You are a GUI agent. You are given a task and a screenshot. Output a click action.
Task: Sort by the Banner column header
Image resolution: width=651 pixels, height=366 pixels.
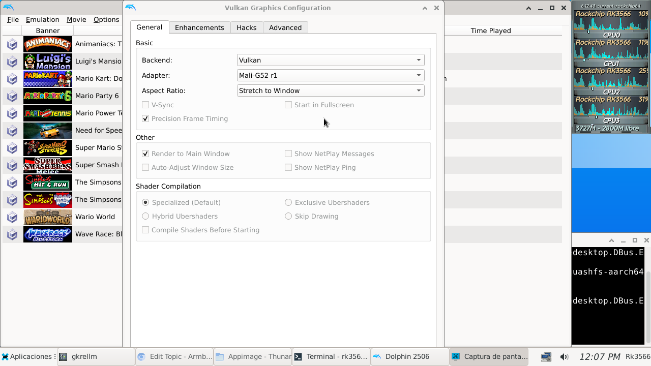coord(48,30)
